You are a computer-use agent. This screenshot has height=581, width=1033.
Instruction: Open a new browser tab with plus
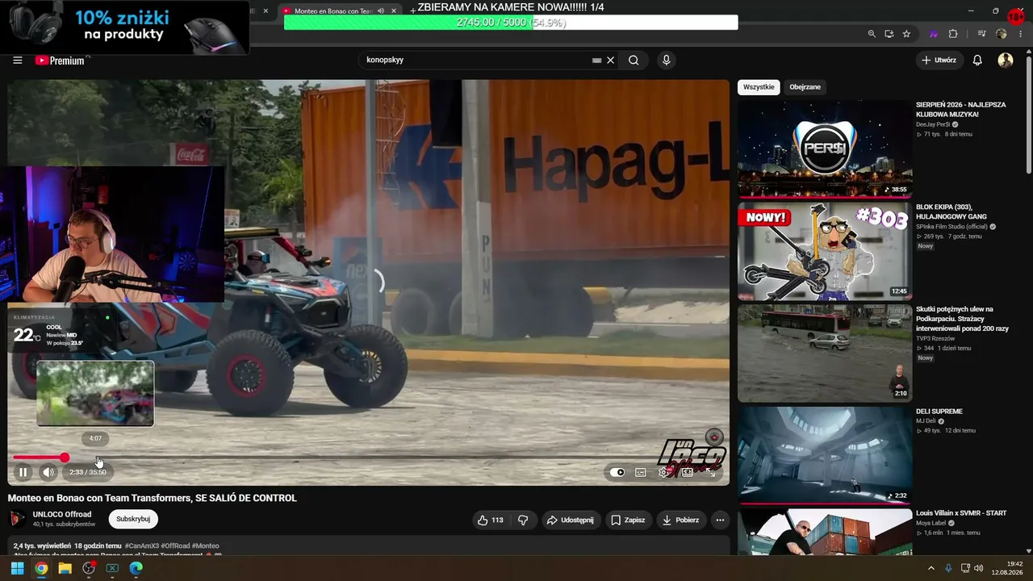pos(412,10)
